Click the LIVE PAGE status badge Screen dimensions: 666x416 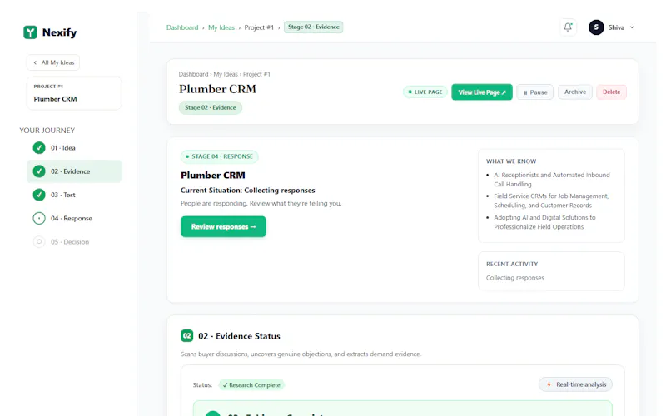(x=425, y=92)
